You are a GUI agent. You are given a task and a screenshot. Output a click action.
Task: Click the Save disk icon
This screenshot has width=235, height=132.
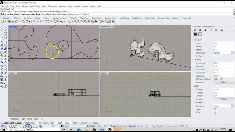10,22
